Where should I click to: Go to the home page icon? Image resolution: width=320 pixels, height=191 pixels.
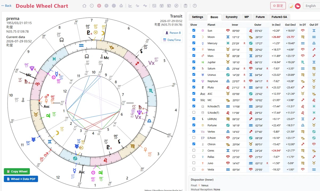click(x=85, y=6)
